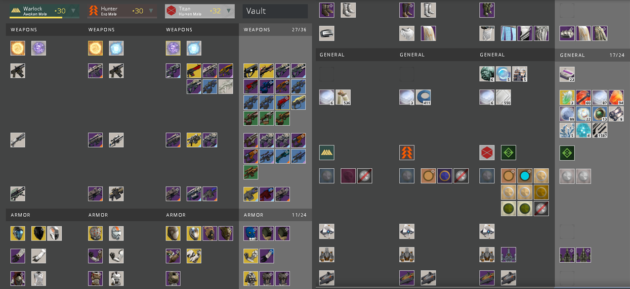Click the Vault armor count 11/24
The width and height of the screenshot is (630, 289).
299,215
